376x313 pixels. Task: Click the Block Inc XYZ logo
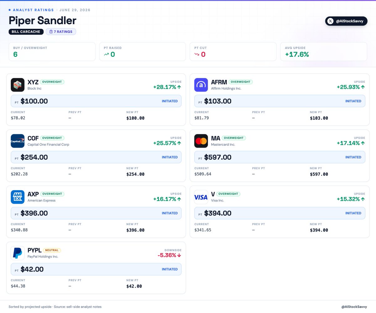tap(18, 85)
